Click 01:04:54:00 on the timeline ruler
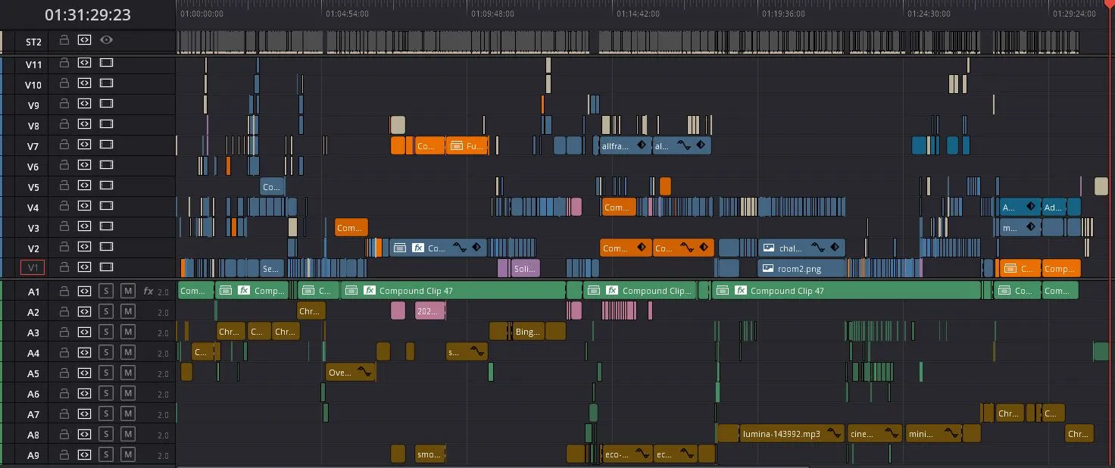The width and height of the screenshot is (1115, 468). click(347, 14)
